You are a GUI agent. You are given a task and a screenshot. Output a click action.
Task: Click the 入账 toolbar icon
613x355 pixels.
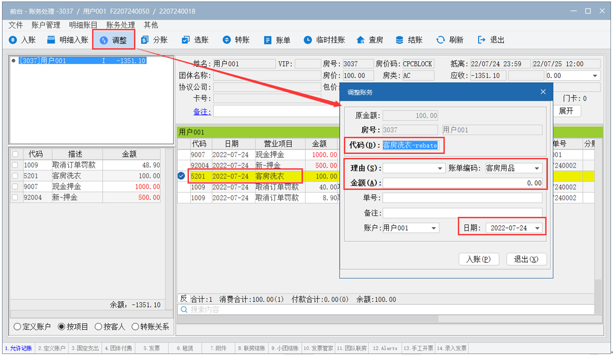tap(14, 40)
